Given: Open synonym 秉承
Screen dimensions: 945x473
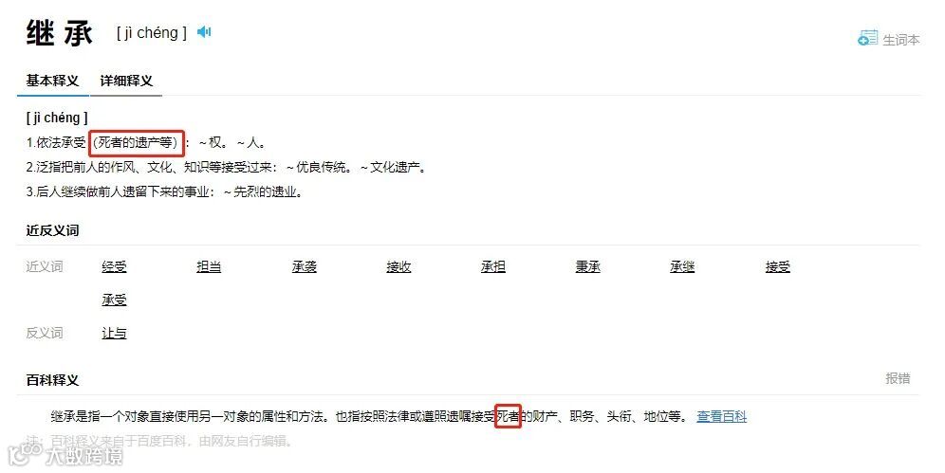Looking at the screenshot, I should click(587, 266).
